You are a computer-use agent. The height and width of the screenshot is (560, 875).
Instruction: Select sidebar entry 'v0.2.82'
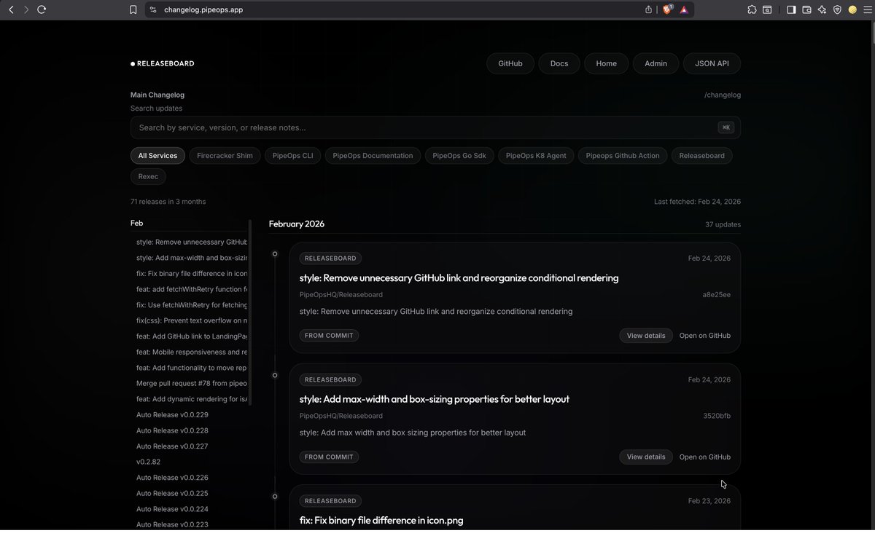(148, 462)
